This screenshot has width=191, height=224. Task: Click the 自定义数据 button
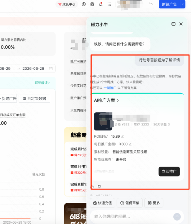[35, 99]
